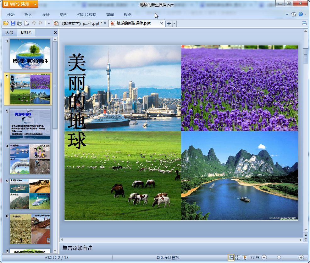Switch to Slide Sorter view
The width and height of the screenshot is (310, 263).
tap(238, 258)
